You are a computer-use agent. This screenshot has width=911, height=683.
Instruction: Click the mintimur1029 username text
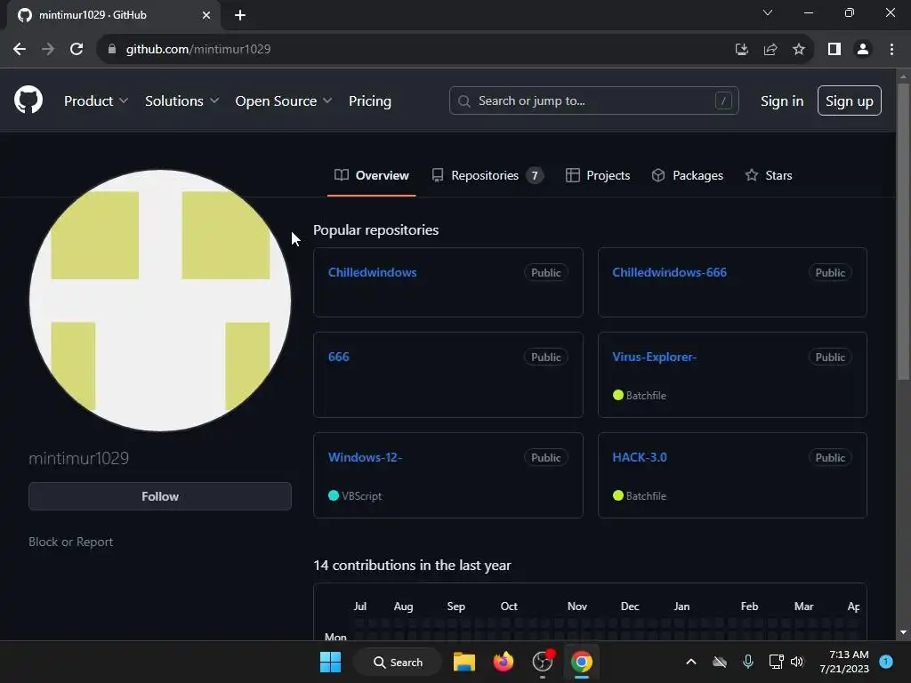coord(78,458)
